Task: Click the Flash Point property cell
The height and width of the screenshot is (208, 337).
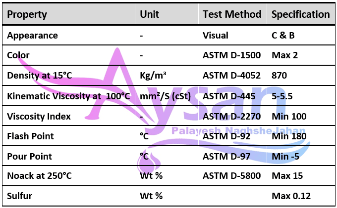Action: tap(30, 136)
